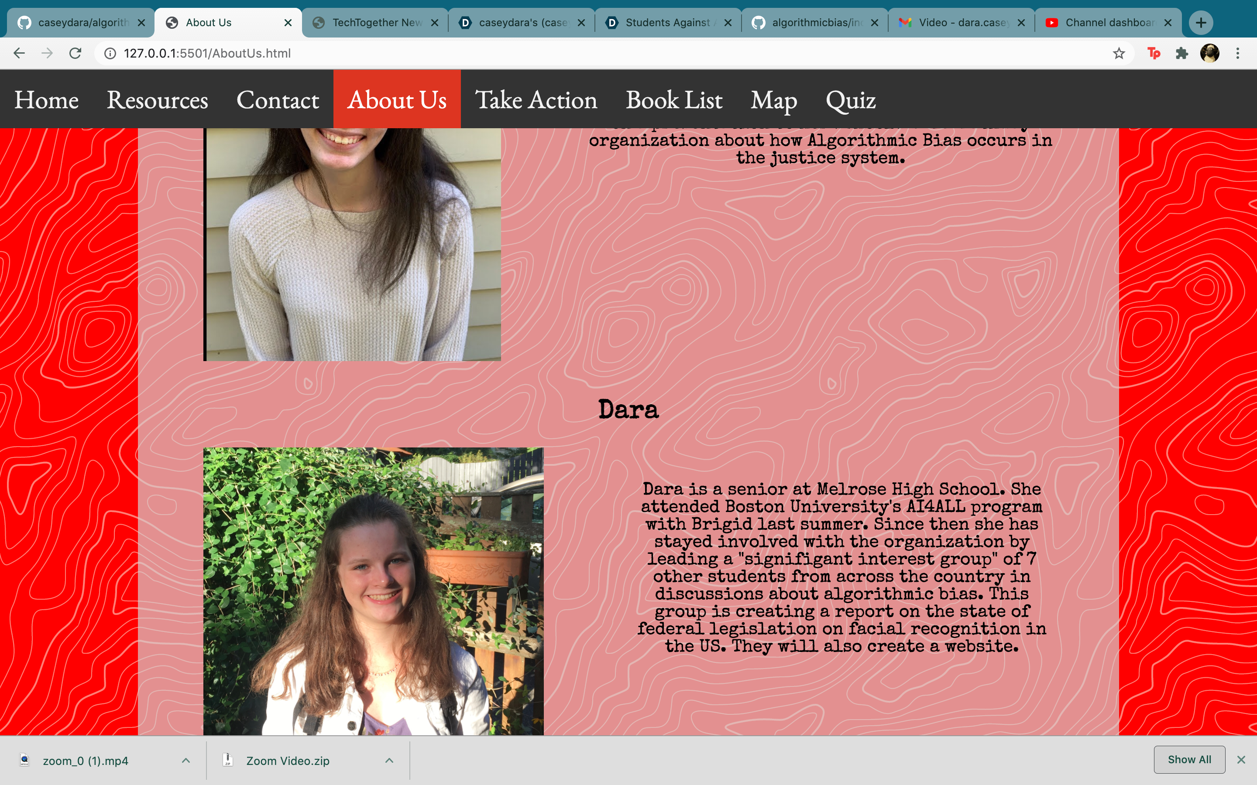Open the Extensions puzzle piece menu
This screenshot has height=785, width=1257.
(1181, 53)
